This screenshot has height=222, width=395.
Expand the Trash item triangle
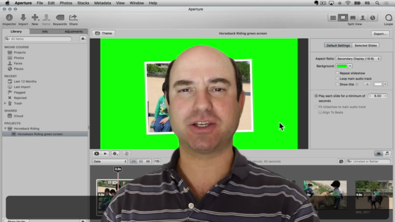(5, 103)
